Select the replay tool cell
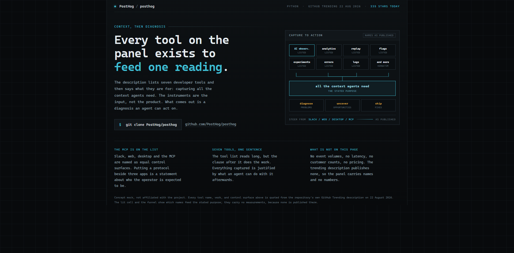This screenshot has height=253, width=514. (356, 50)
